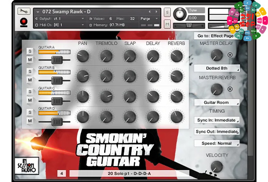This screenshot has height=182, width=268.
Task: Open the Sync Out: Immediate dropdown
Action: [x=217, y=131]
